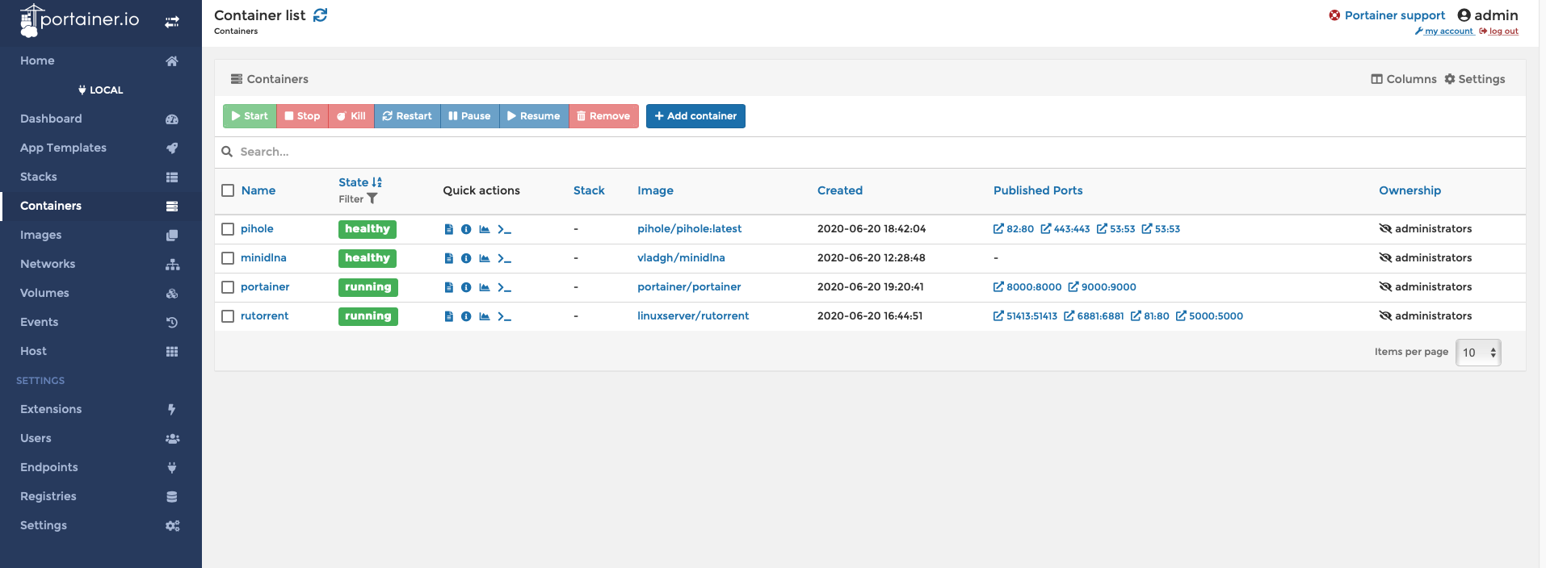
Task: Open inspect info icon for minidlna
Action: click(x=466, y=258)
